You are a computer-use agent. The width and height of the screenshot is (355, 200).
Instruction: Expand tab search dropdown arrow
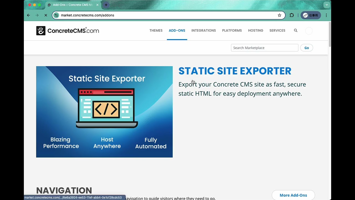327,5
